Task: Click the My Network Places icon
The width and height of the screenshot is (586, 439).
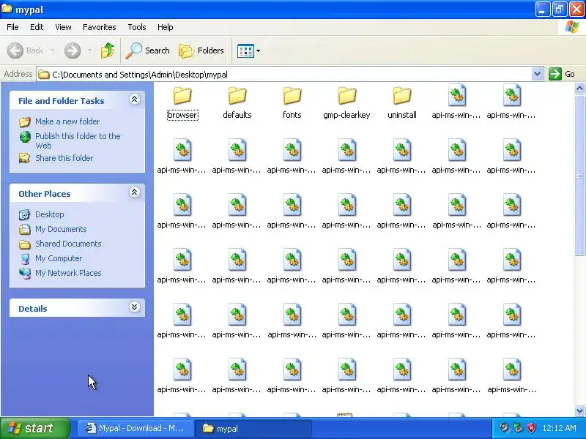Action: [x=25, y=273]
